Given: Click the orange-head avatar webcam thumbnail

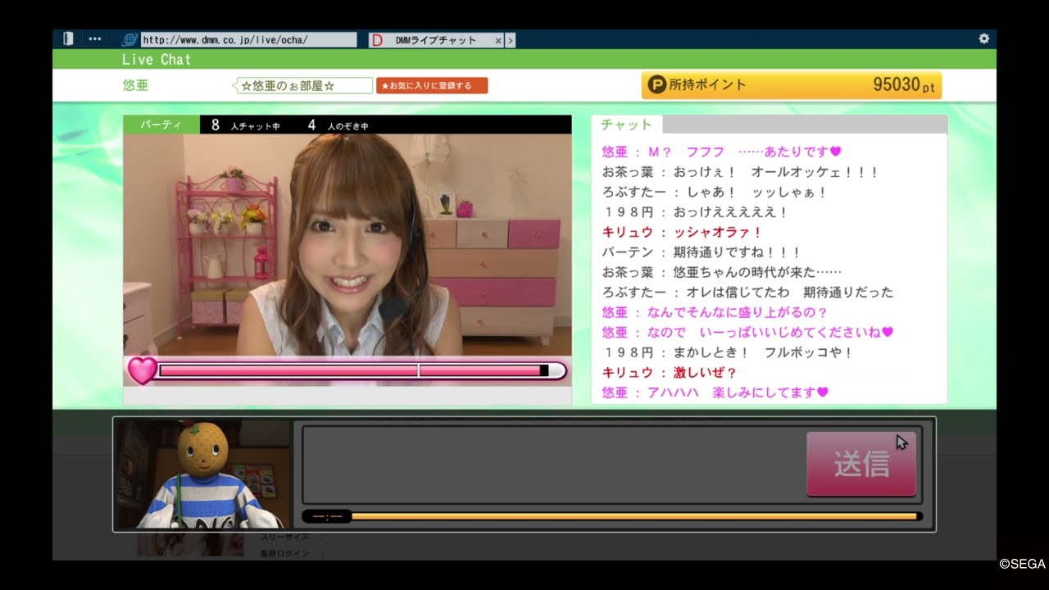Looking at the screenshot, I should click(202, 474).
